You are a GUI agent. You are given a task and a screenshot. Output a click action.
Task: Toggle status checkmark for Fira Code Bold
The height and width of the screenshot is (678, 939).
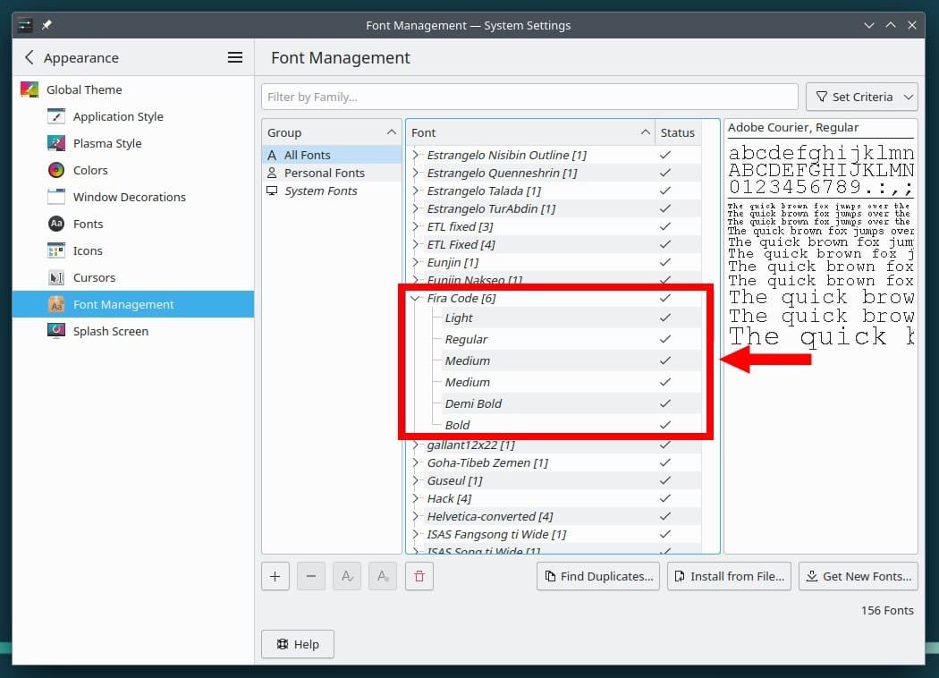664,425
